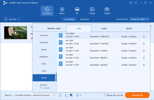Open the hamburger menu in title bar
Image resolution: width=154 pixels, height=100 pixels.
point(136,3)
